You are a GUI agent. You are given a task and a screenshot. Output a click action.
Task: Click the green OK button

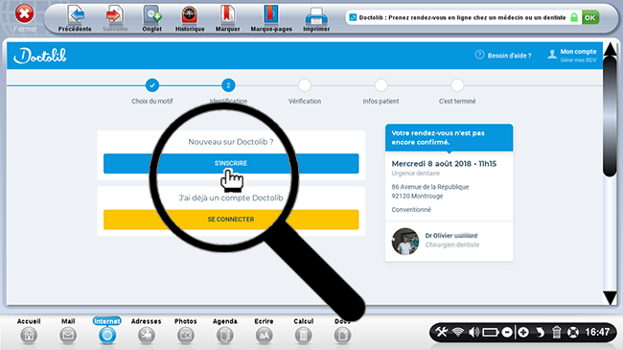(x=590, y=17)
